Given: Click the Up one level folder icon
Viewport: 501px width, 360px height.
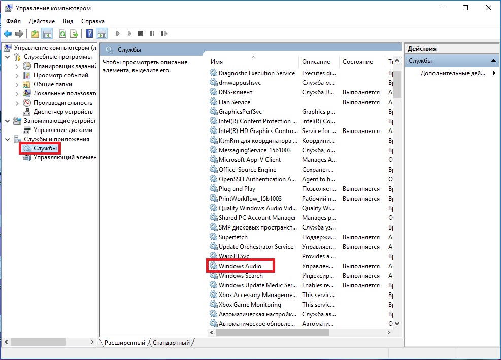Looking at the screenshot, I should (x=35, y=34).
